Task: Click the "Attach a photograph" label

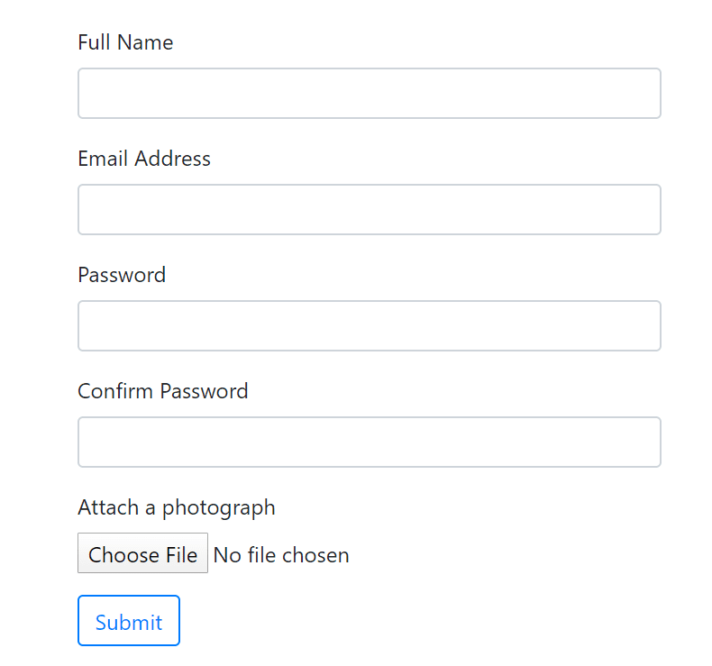Action: click(177, 507)
